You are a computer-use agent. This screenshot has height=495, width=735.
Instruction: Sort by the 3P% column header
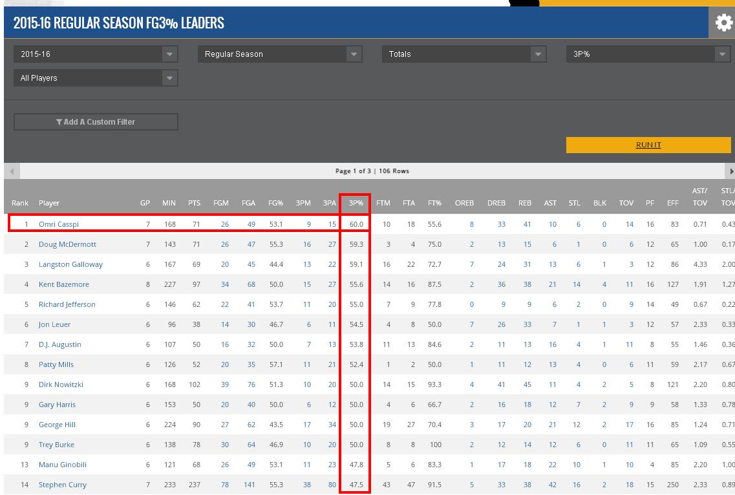[x=356, y=203]
